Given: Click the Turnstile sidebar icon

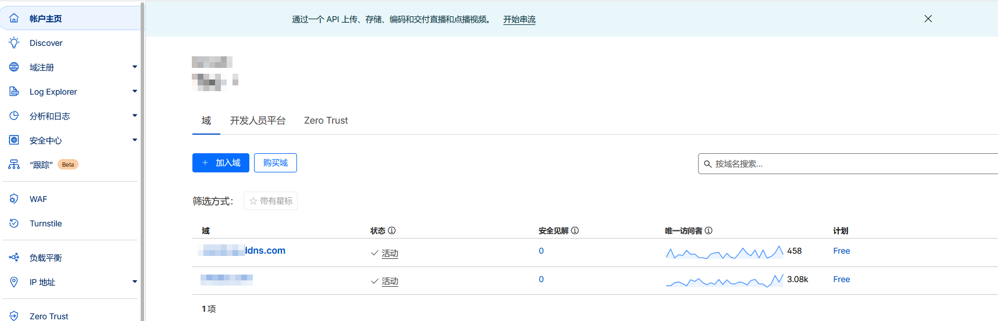Looking at the screenshot, I should [14, 223].
